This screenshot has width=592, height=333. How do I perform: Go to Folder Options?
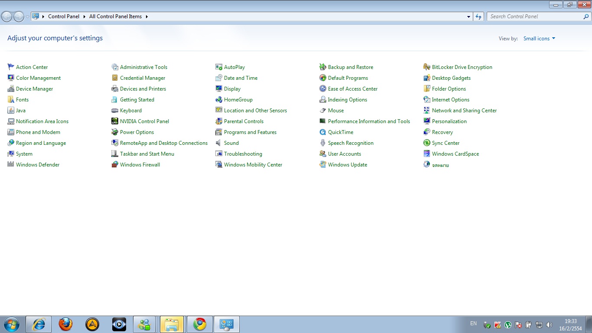click(x=449, y=89)
